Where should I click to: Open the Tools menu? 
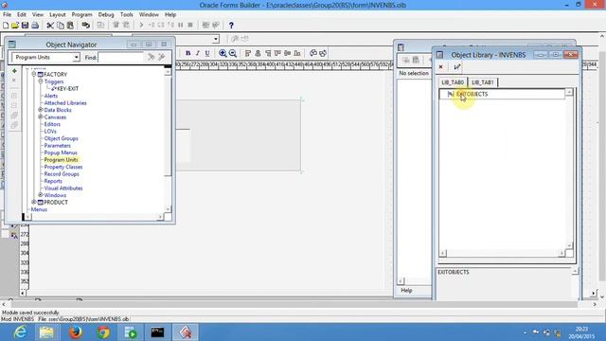[126, 14]
